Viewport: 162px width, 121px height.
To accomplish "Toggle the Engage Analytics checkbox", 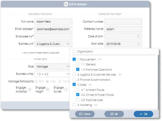I will [x=30, y=90].
